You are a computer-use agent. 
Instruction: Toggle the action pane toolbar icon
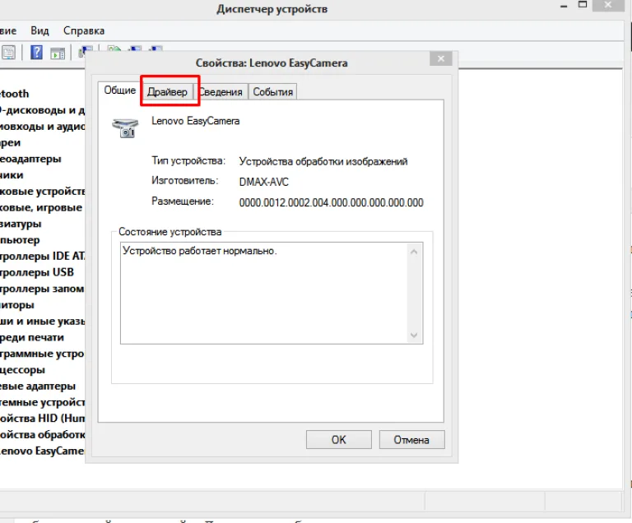click(58, 53)
